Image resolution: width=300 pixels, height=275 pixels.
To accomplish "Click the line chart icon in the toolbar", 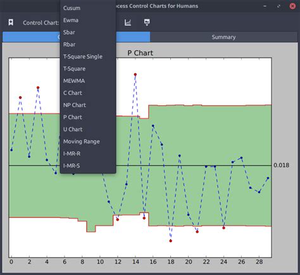I will [128, 22].
